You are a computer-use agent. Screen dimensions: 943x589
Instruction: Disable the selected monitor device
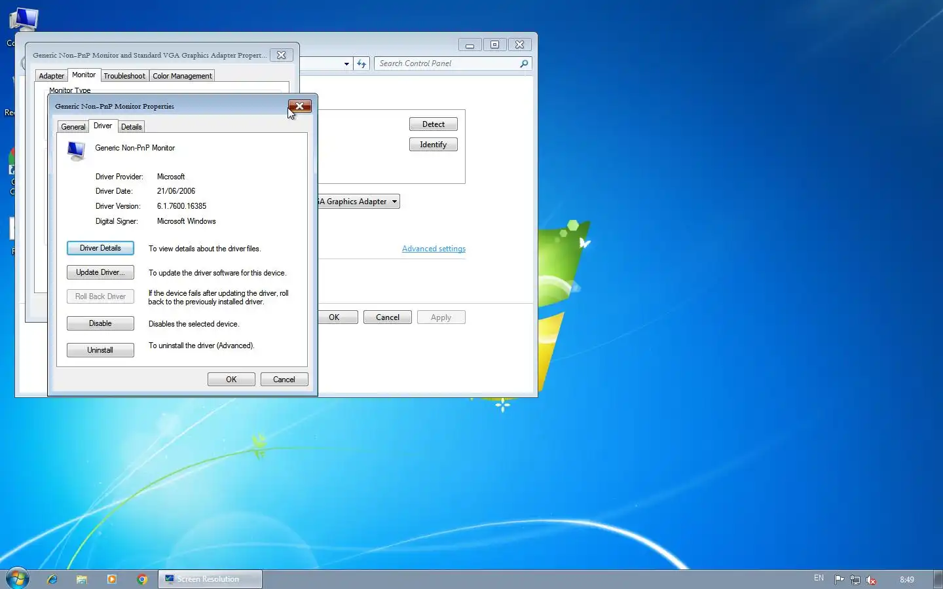[x=100, y=323]
